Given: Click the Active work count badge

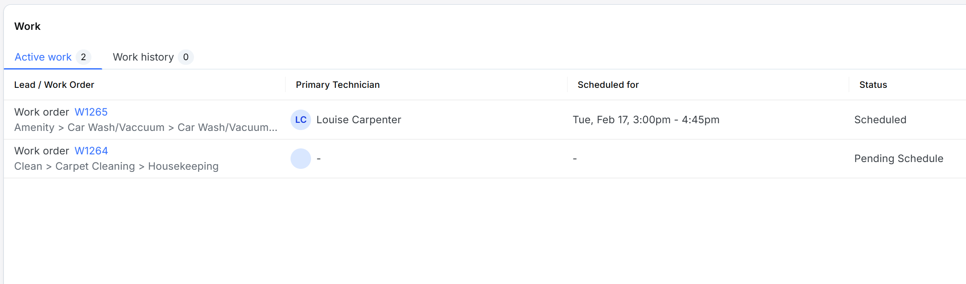Looking at the screenshot, I should click(83, 57).
